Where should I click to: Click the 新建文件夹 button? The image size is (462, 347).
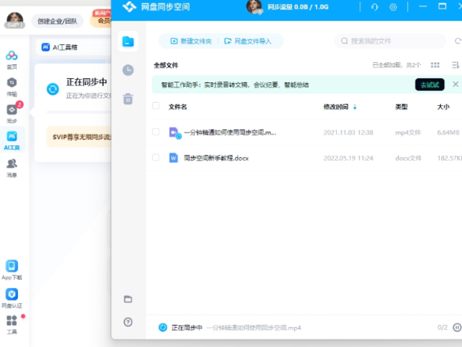(x=191, y=42)
